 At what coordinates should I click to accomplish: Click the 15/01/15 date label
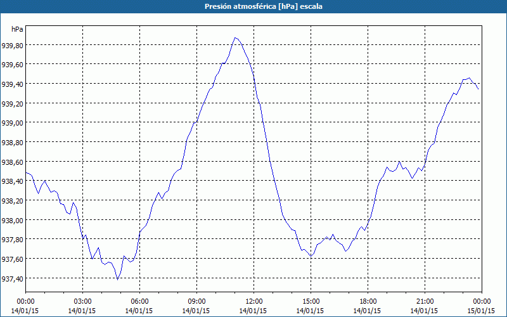(482, 311)
